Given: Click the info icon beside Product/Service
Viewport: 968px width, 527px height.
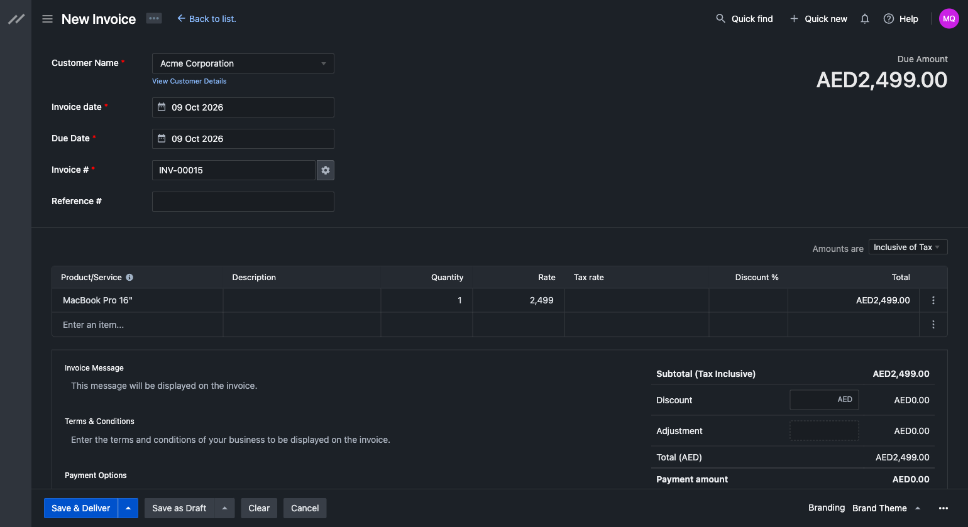Looking at the screenshot, I should point(129,277).
